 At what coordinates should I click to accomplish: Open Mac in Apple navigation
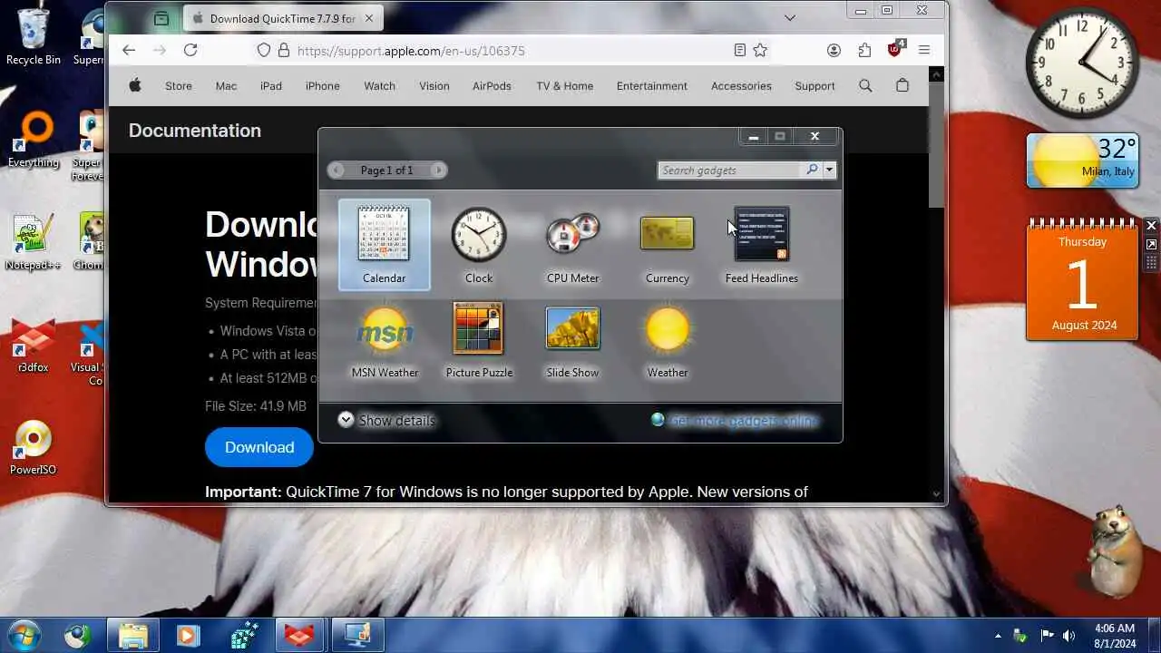(x=226, y=86)
